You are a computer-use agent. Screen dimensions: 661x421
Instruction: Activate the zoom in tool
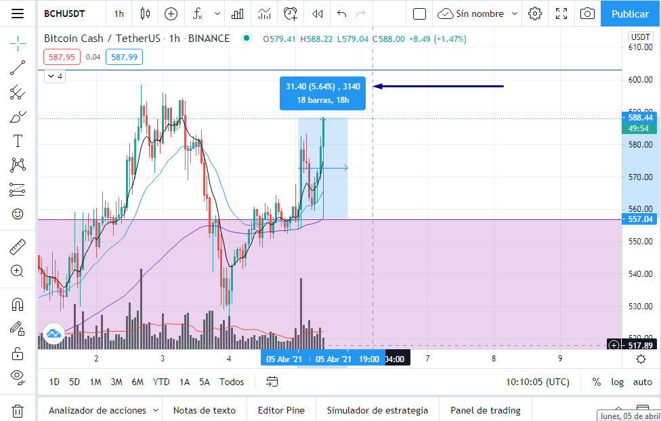pos(18,271)
